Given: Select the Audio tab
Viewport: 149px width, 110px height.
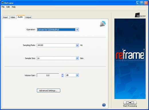Looking at the screenshot, I should coord(20,17).
